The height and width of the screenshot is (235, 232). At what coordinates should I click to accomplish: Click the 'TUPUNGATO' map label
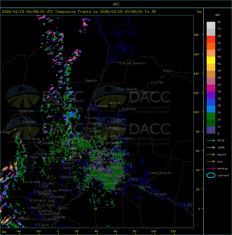[x=45, y=194]
